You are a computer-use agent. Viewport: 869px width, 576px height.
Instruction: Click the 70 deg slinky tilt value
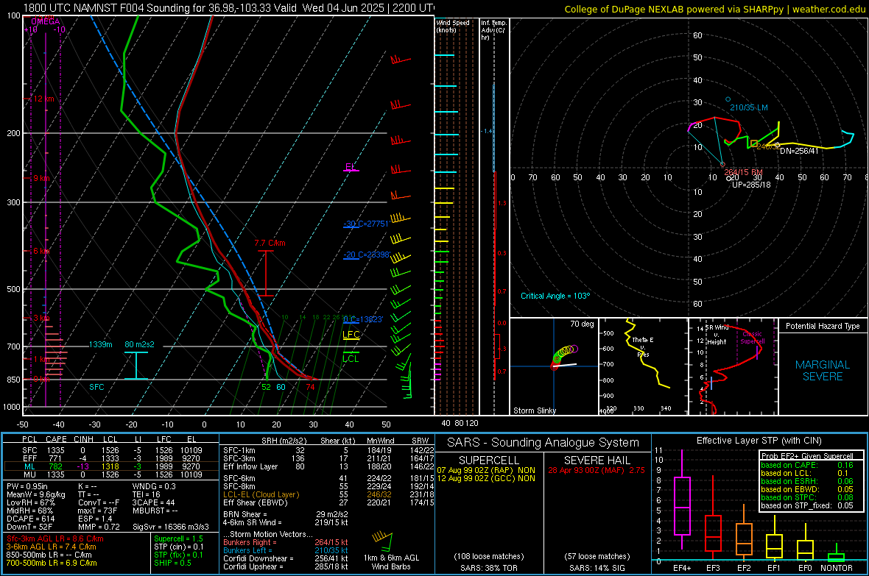[582, 324]
